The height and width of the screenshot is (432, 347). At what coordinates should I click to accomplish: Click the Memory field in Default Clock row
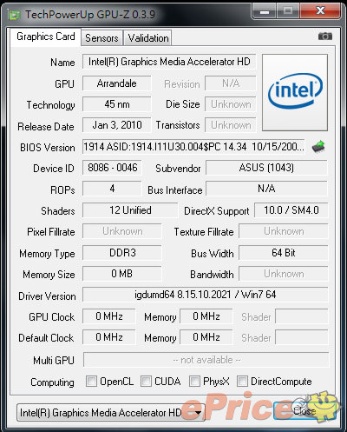pyautogui.click(x=206, y=337)
